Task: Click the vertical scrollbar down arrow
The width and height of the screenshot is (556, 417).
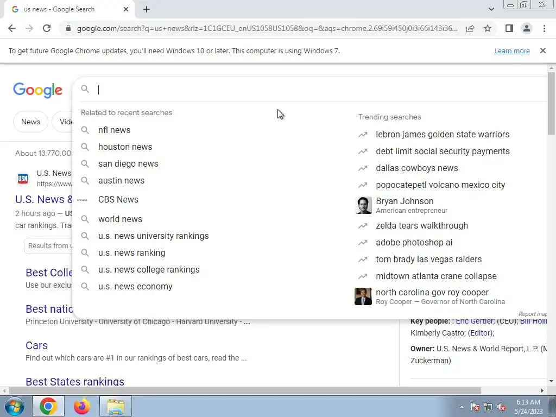Action: point(551,382)
